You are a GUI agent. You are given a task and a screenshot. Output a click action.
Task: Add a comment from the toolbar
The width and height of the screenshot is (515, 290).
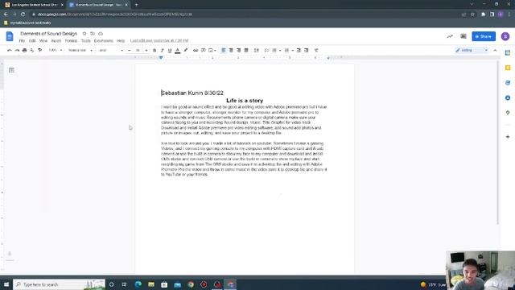[204, 50]
